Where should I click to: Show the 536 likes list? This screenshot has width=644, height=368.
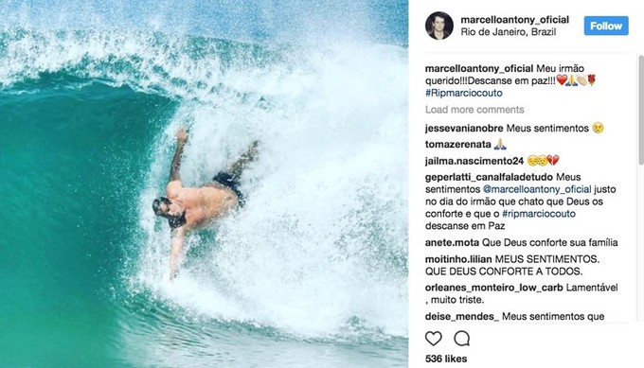pyautogui.click(x=446, y=359)
